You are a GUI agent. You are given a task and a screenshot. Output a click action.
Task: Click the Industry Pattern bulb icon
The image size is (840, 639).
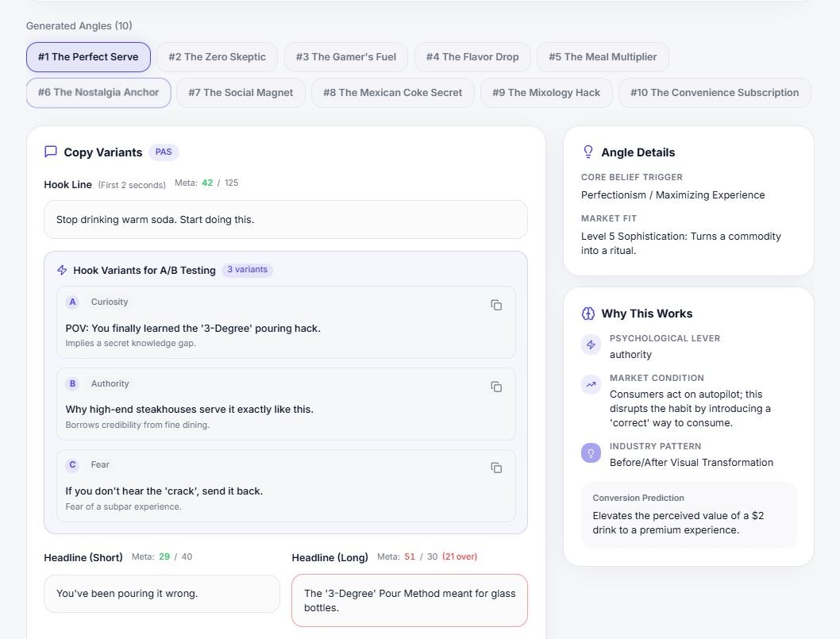[x=591, y=452]
